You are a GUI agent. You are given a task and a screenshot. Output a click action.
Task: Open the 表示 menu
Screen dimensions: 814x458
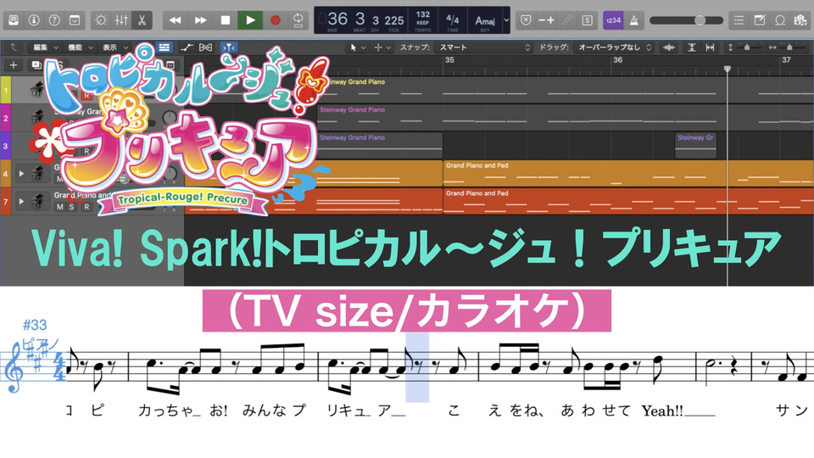(114, 47)
